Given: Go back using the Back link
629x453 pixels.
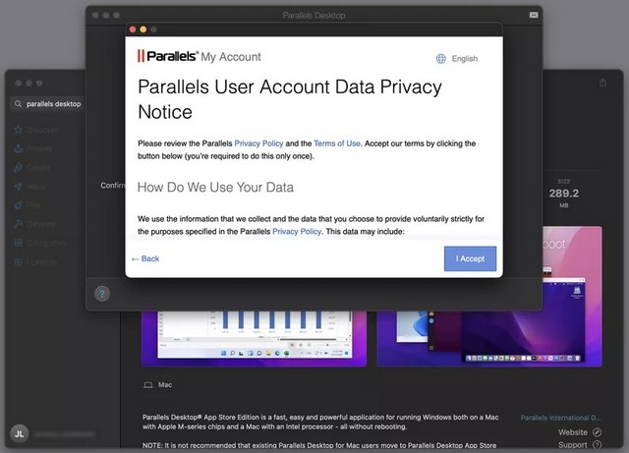Looking at the screenshot, I should (145, 258).
